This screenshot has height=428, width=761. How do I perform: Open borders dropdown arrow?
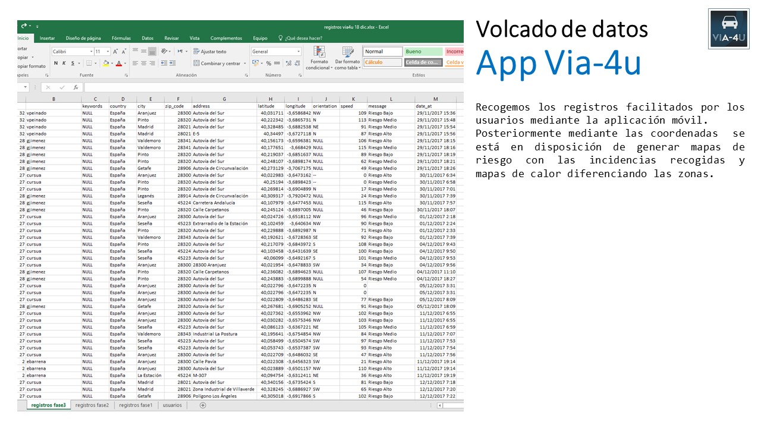96,64
